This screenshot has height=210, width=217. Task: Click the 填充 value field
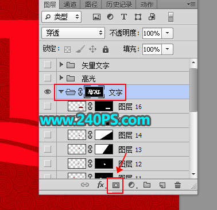pos(152,49)
